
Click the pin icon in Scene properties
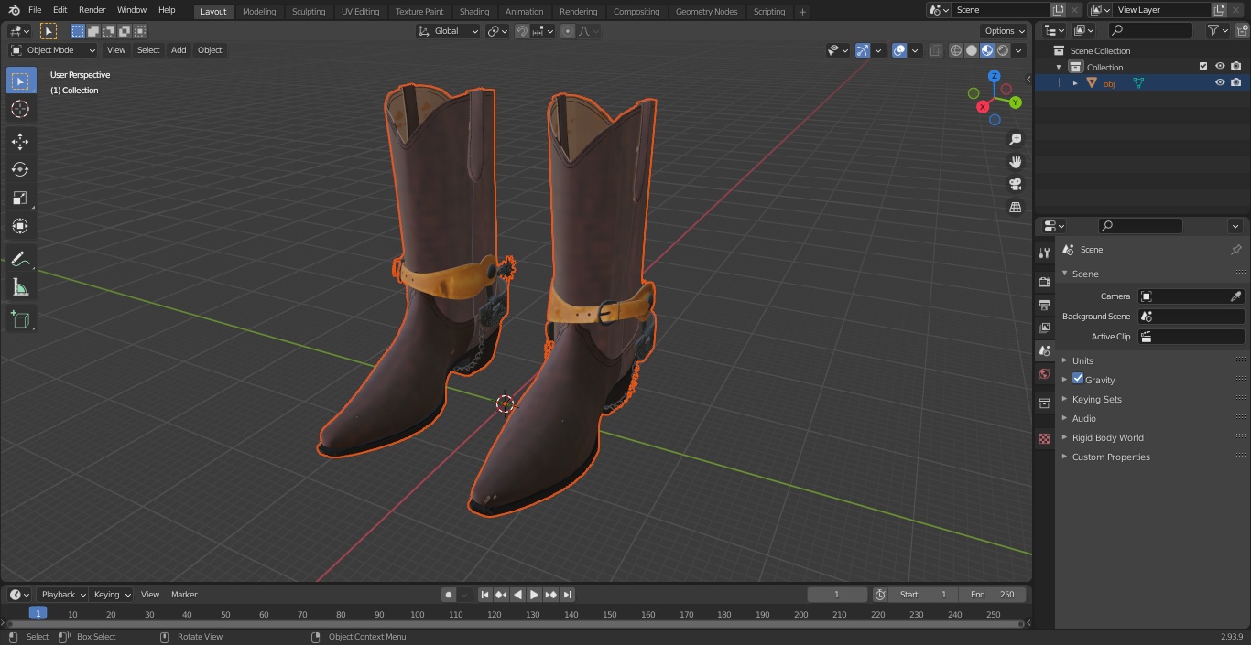pyautogui.click(x=1235, y=250)
